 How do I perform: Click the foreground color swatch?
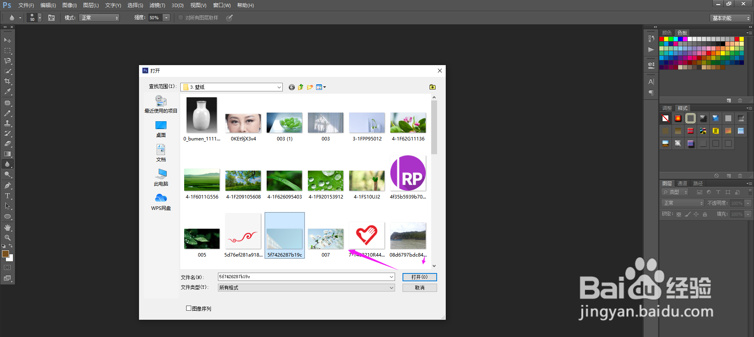5,254
